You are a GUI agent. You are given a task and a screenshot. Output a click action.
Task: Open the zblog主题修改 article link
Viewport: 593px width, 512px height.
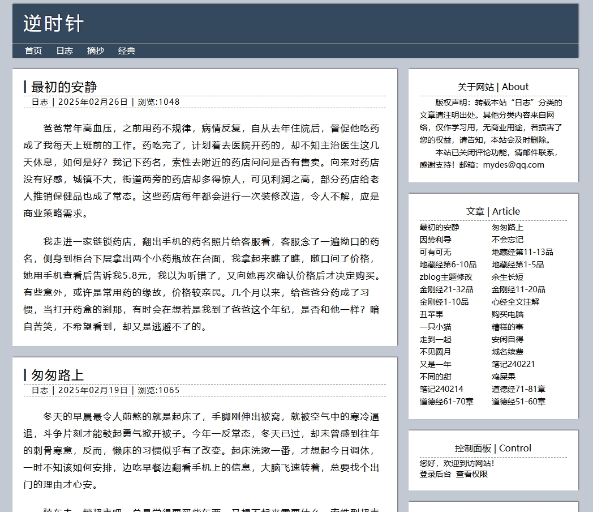point(446,277)
